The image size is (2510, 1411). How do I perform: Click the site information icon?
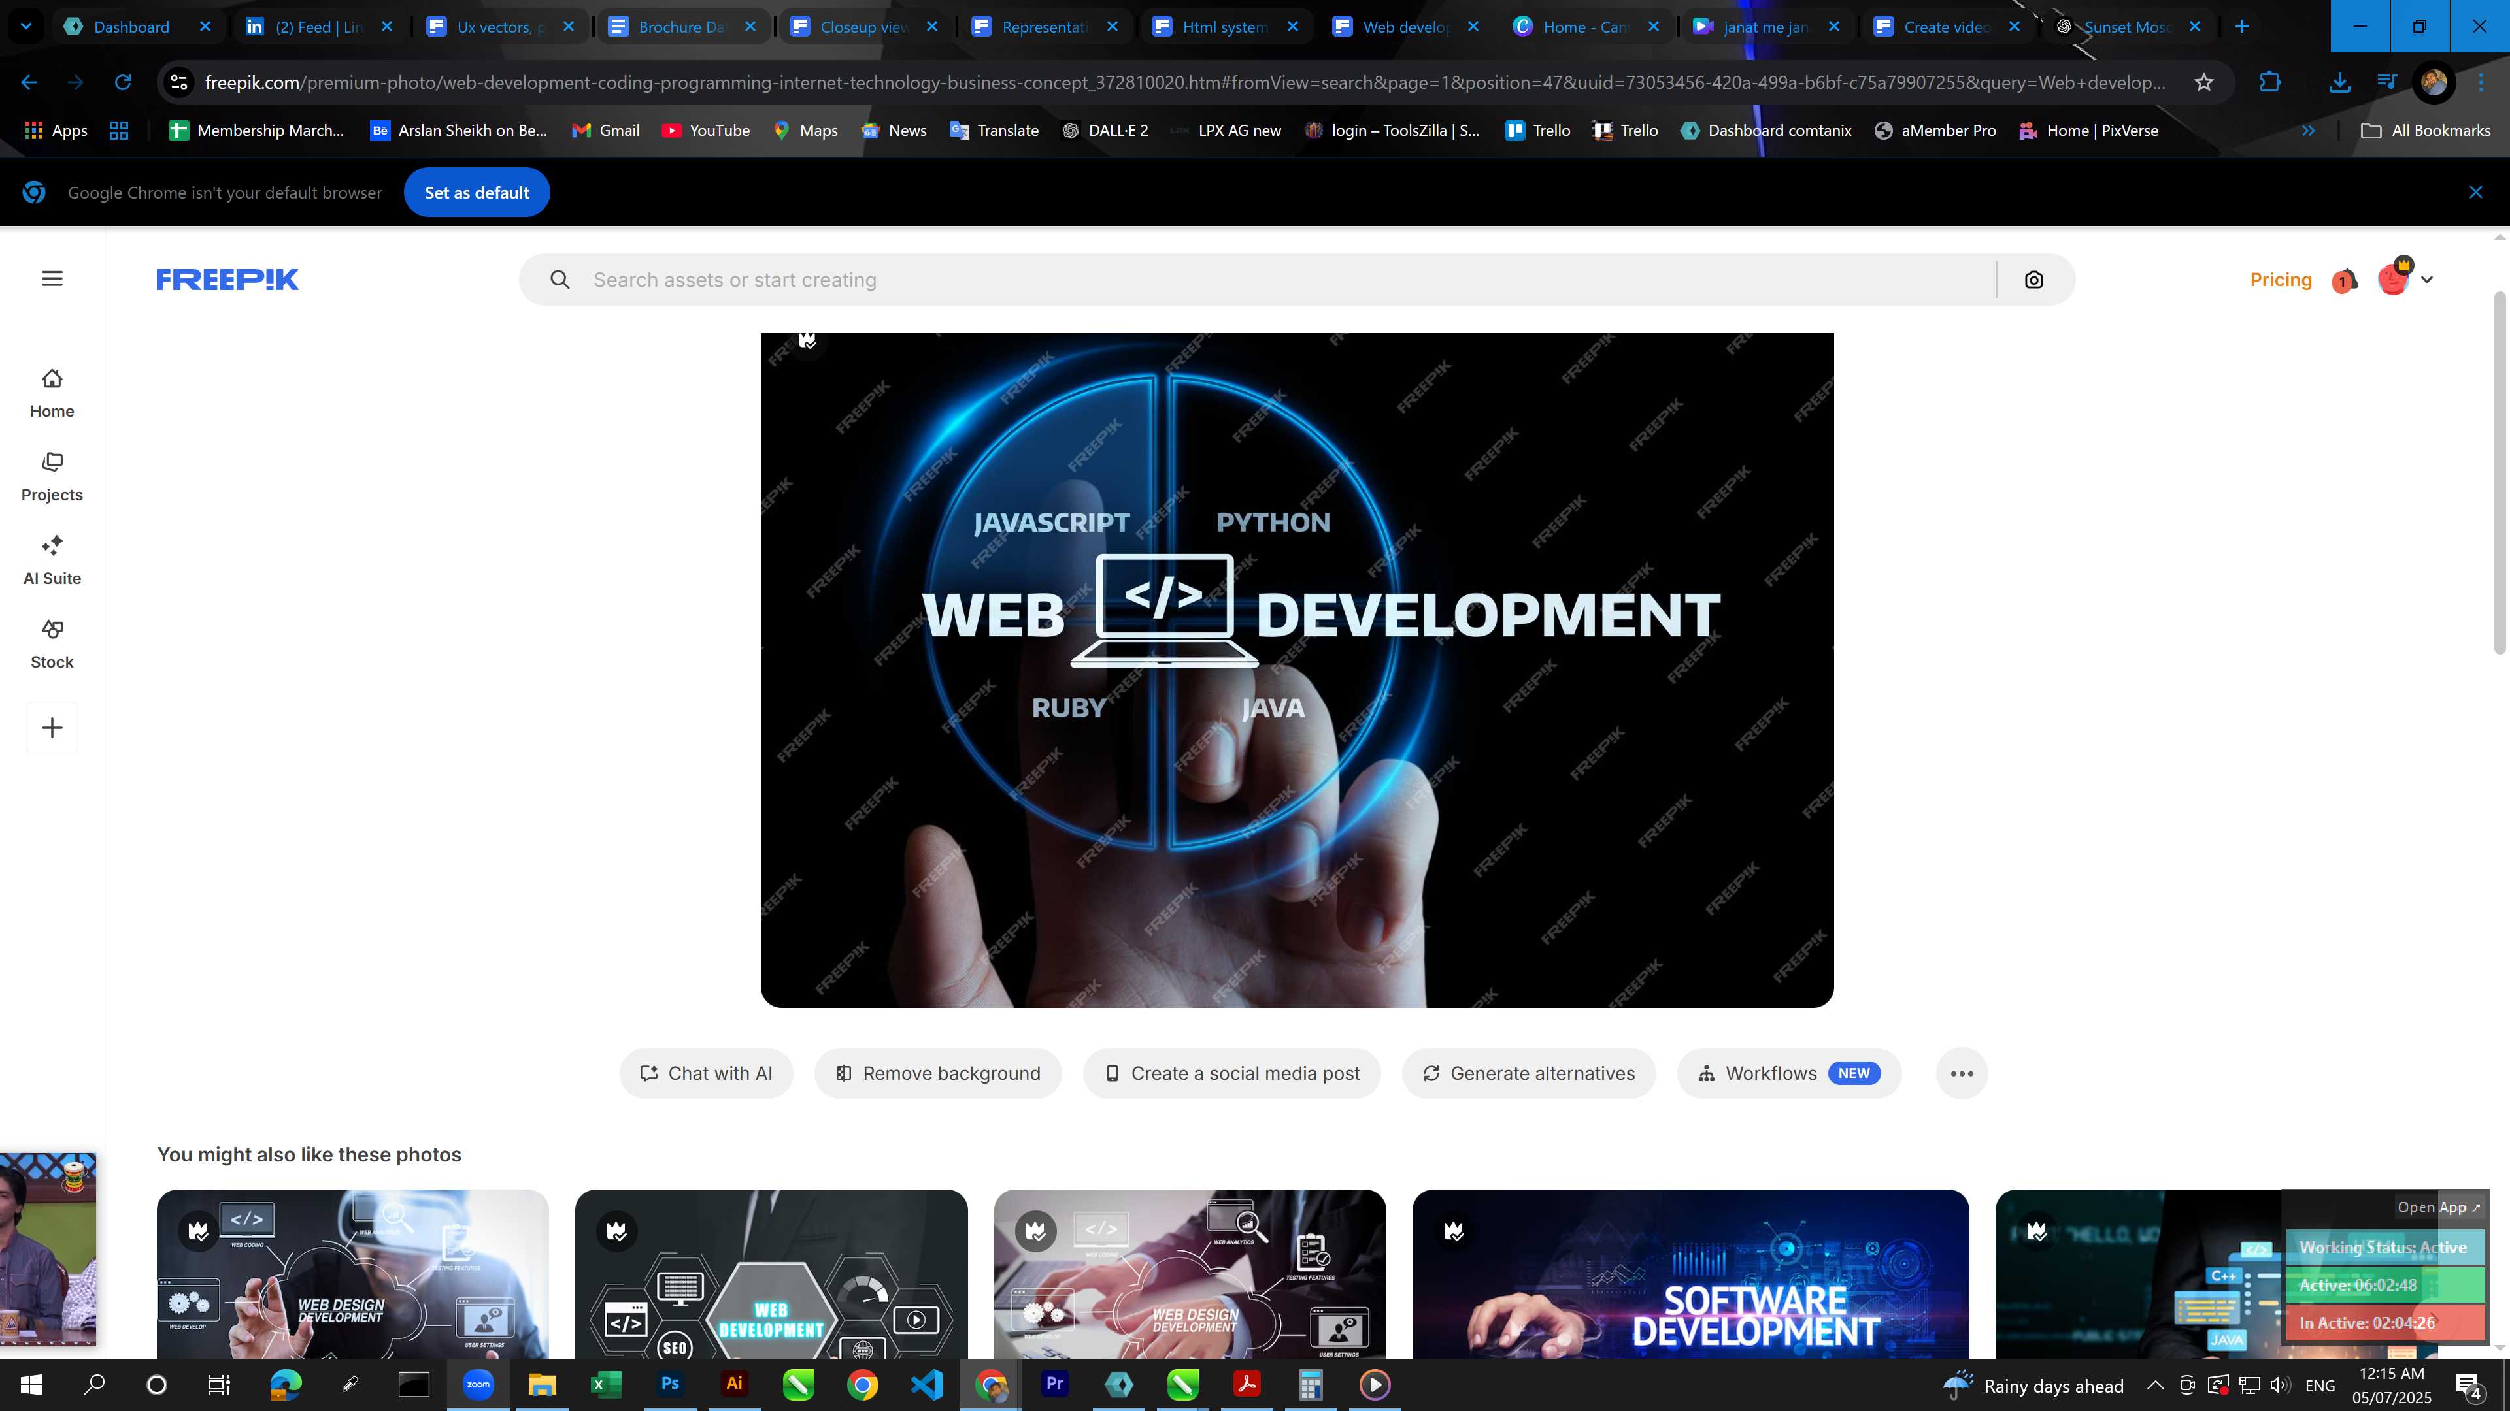pyautogui.click(x=178, y=83)
